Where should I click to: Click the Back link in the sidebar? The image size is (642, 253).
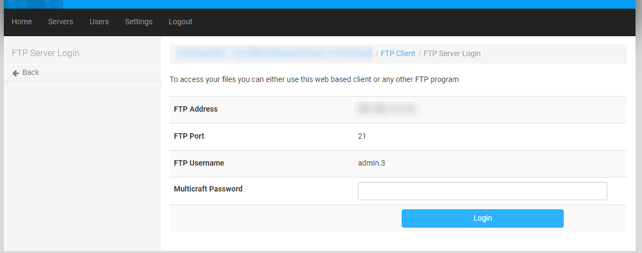coord(30,72)
